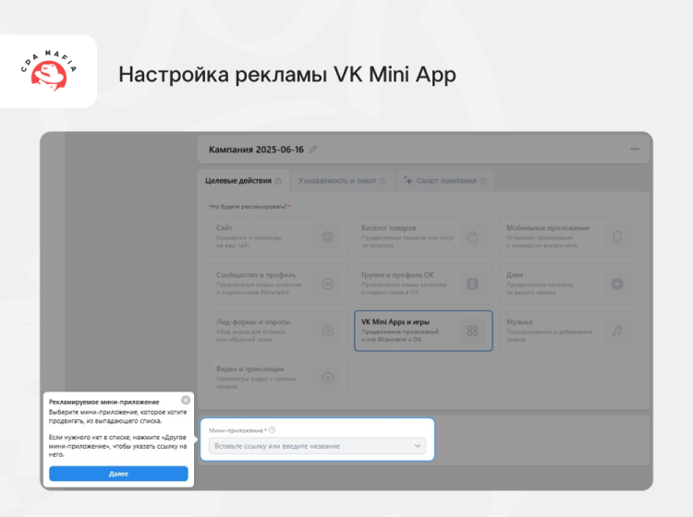Screen dimensions: 693x517
Task: Select the Видео и трансляции option
Action: [x=278, y=378]
